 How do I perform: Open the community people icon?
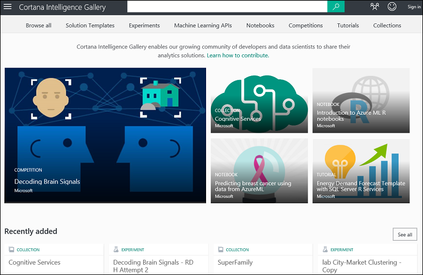pos(374,7)
